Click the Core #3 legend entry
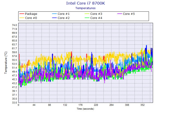171x114 pixels. coord(93,14)
